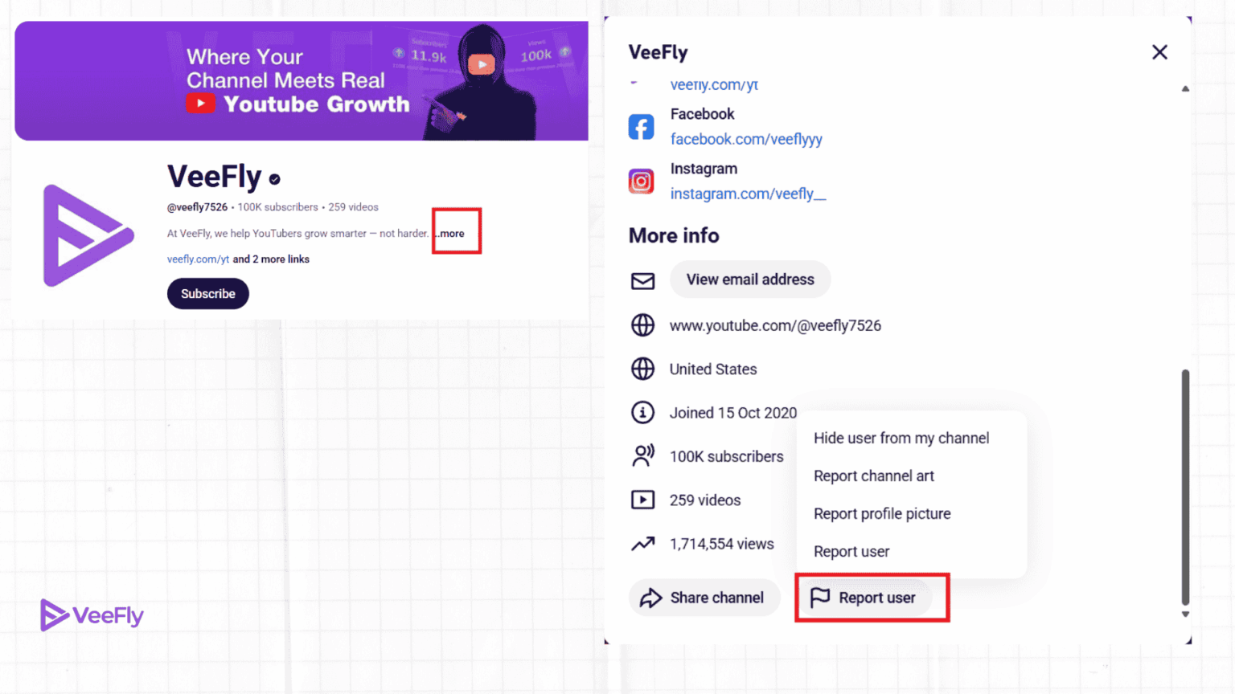Click the globe icon beside the channel URL
This screenshot has height=694, width=1235.
point(642,325)
